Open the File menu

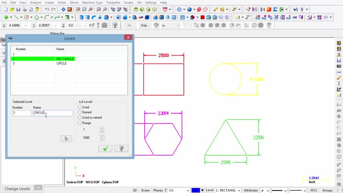(x=4, y=3)
